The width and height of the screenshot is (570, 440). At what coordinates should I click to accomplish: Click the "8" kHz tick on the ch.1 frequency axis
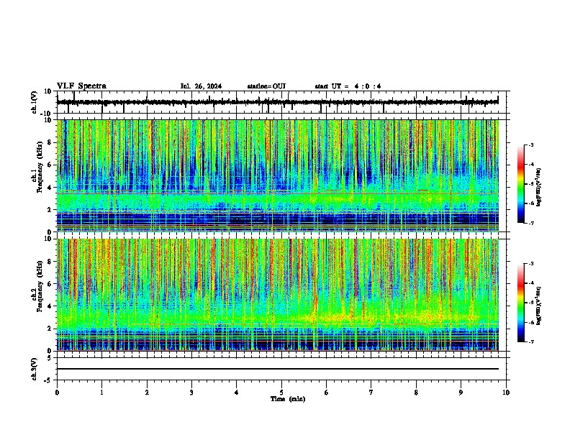coord(50,142)
